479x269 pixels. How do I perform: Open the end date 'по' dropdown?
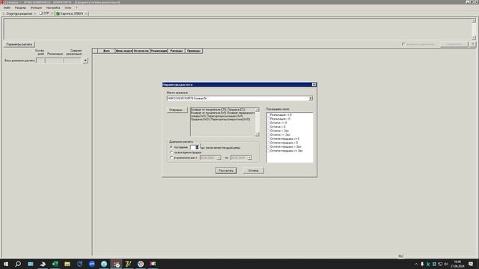(x=249, y=158)
